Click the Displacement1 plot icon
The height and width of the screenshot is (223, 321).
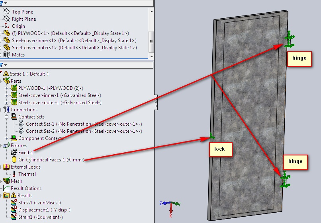pos(14,209)
